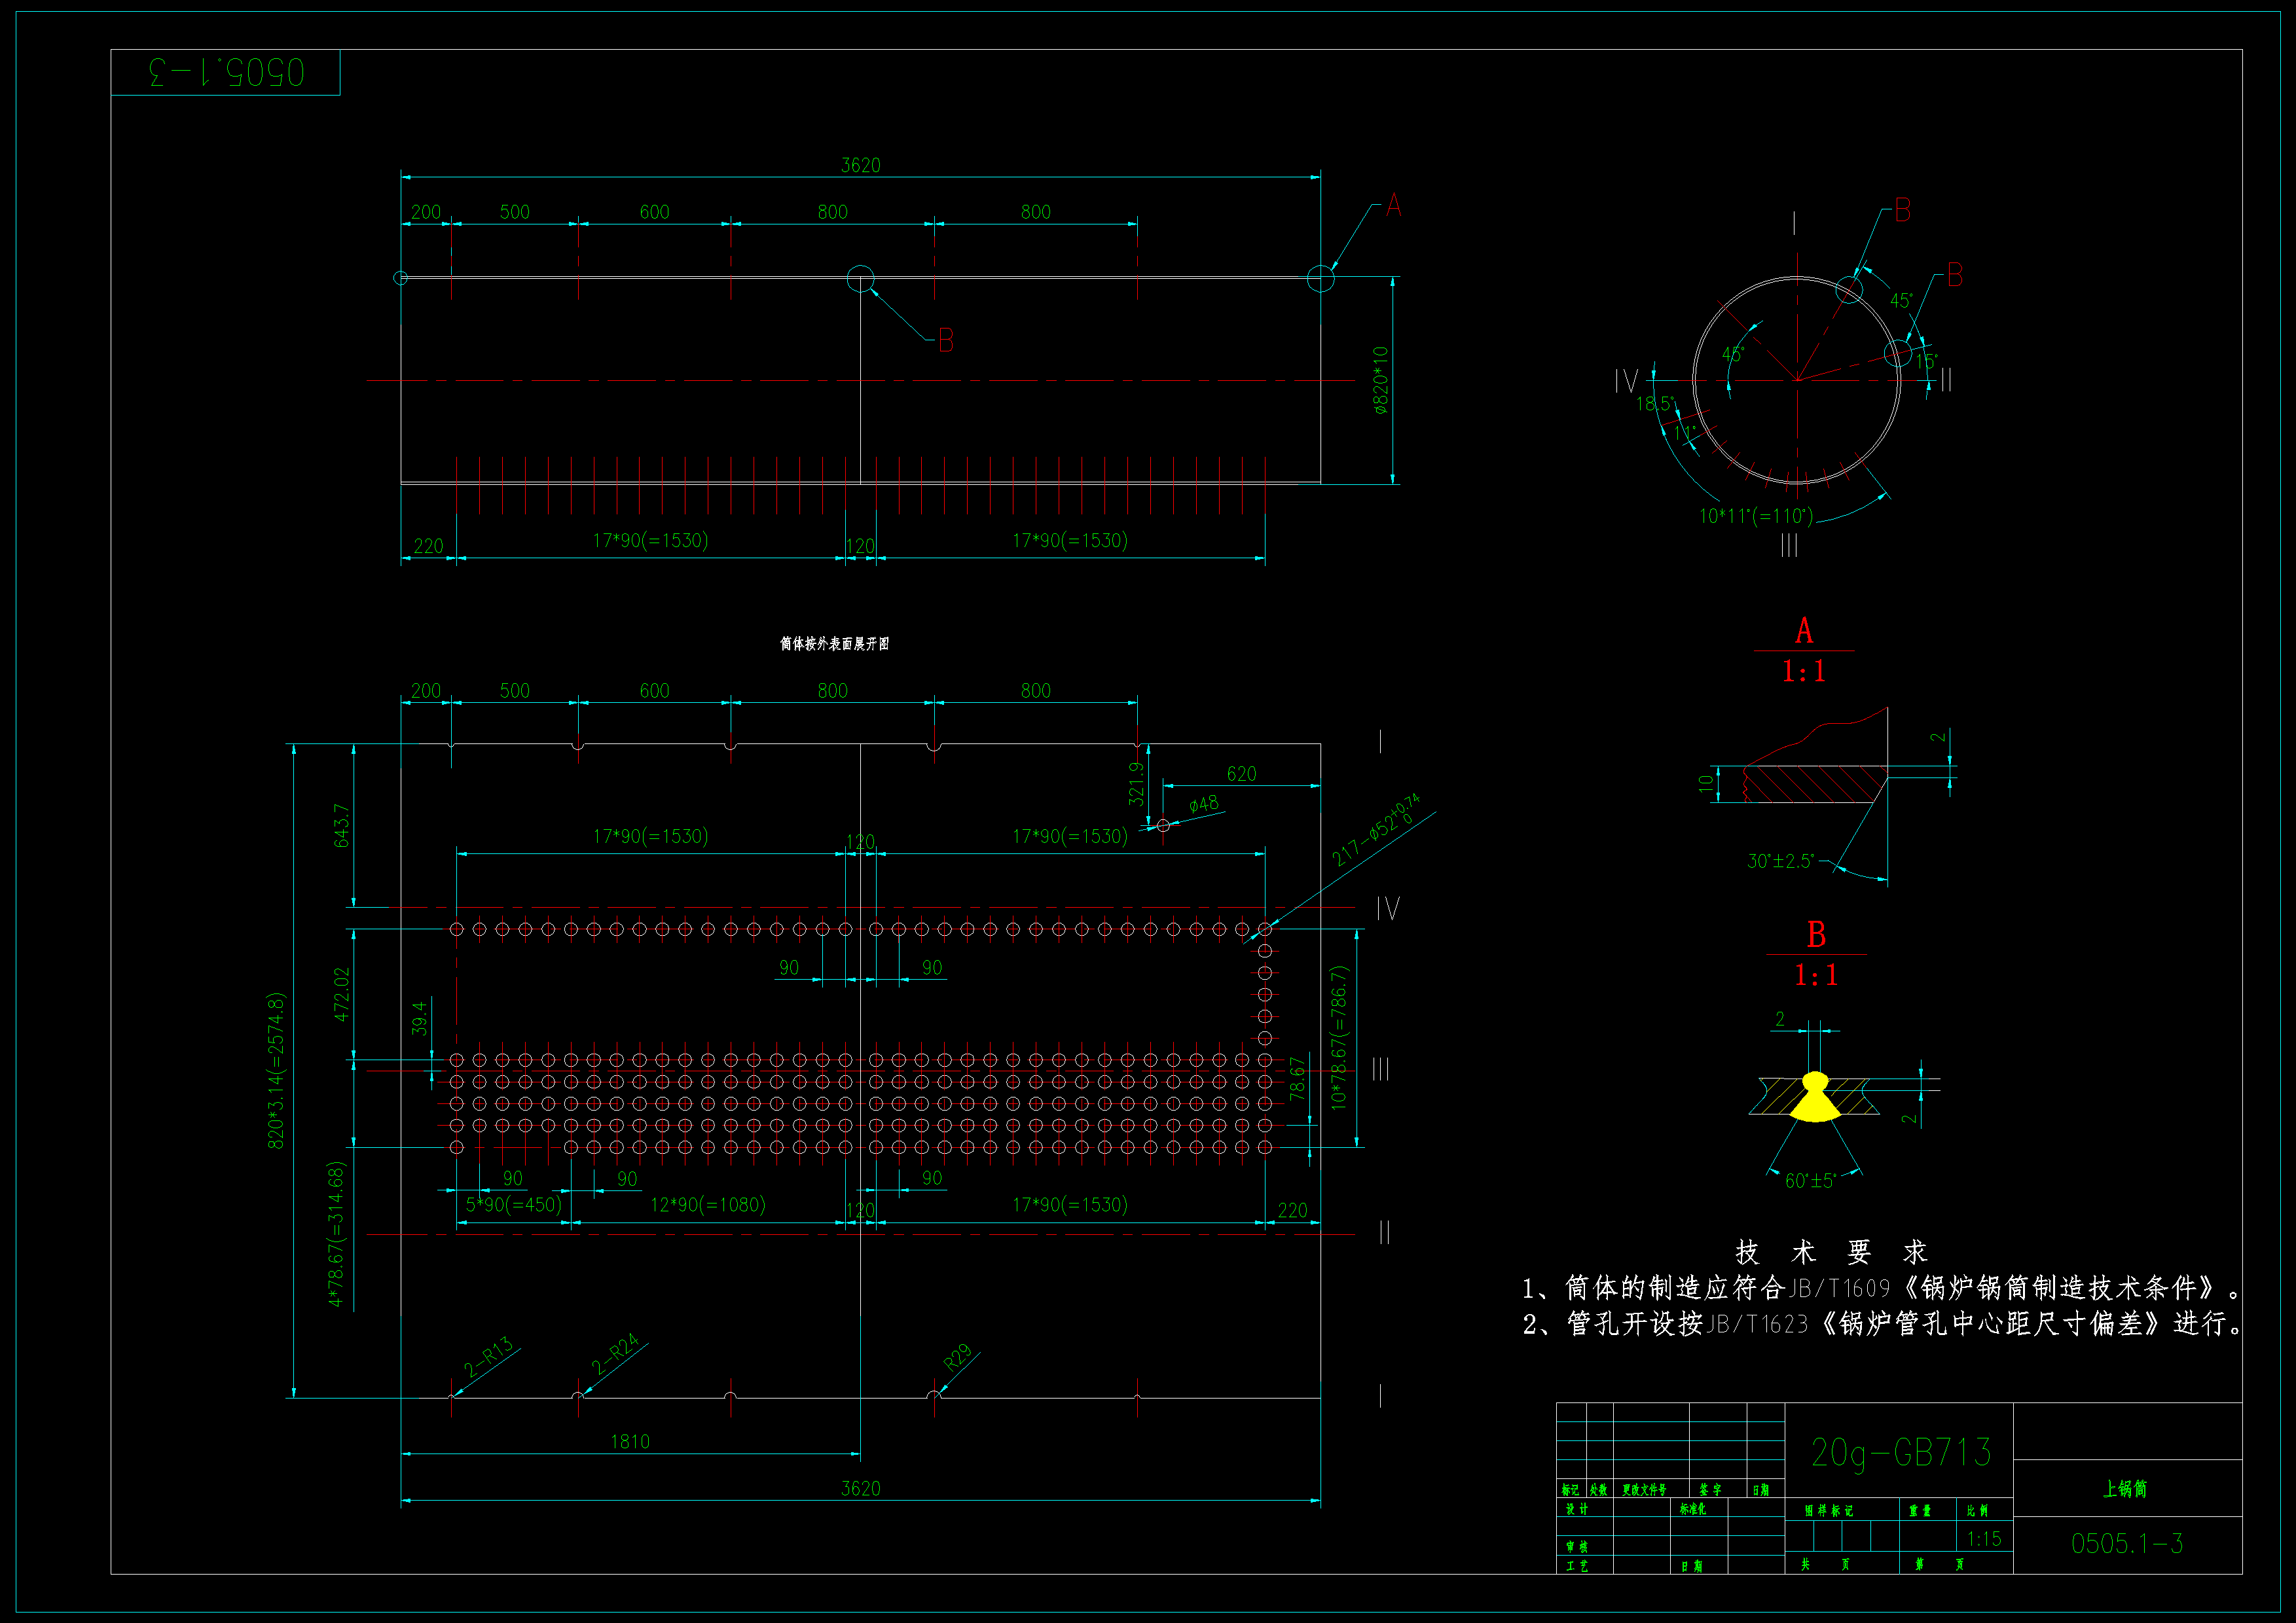
Task: Select the "R29" radius callout
Action: click(x=958, y=1358)
